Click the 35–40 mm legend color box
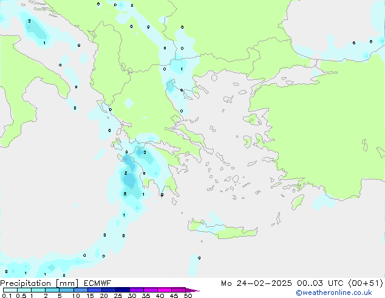The image size is (385, 298). 150,290
